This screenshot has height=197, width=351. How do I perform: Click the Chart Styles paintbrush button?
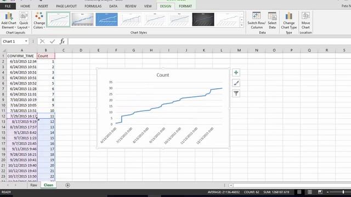point(236,83)
